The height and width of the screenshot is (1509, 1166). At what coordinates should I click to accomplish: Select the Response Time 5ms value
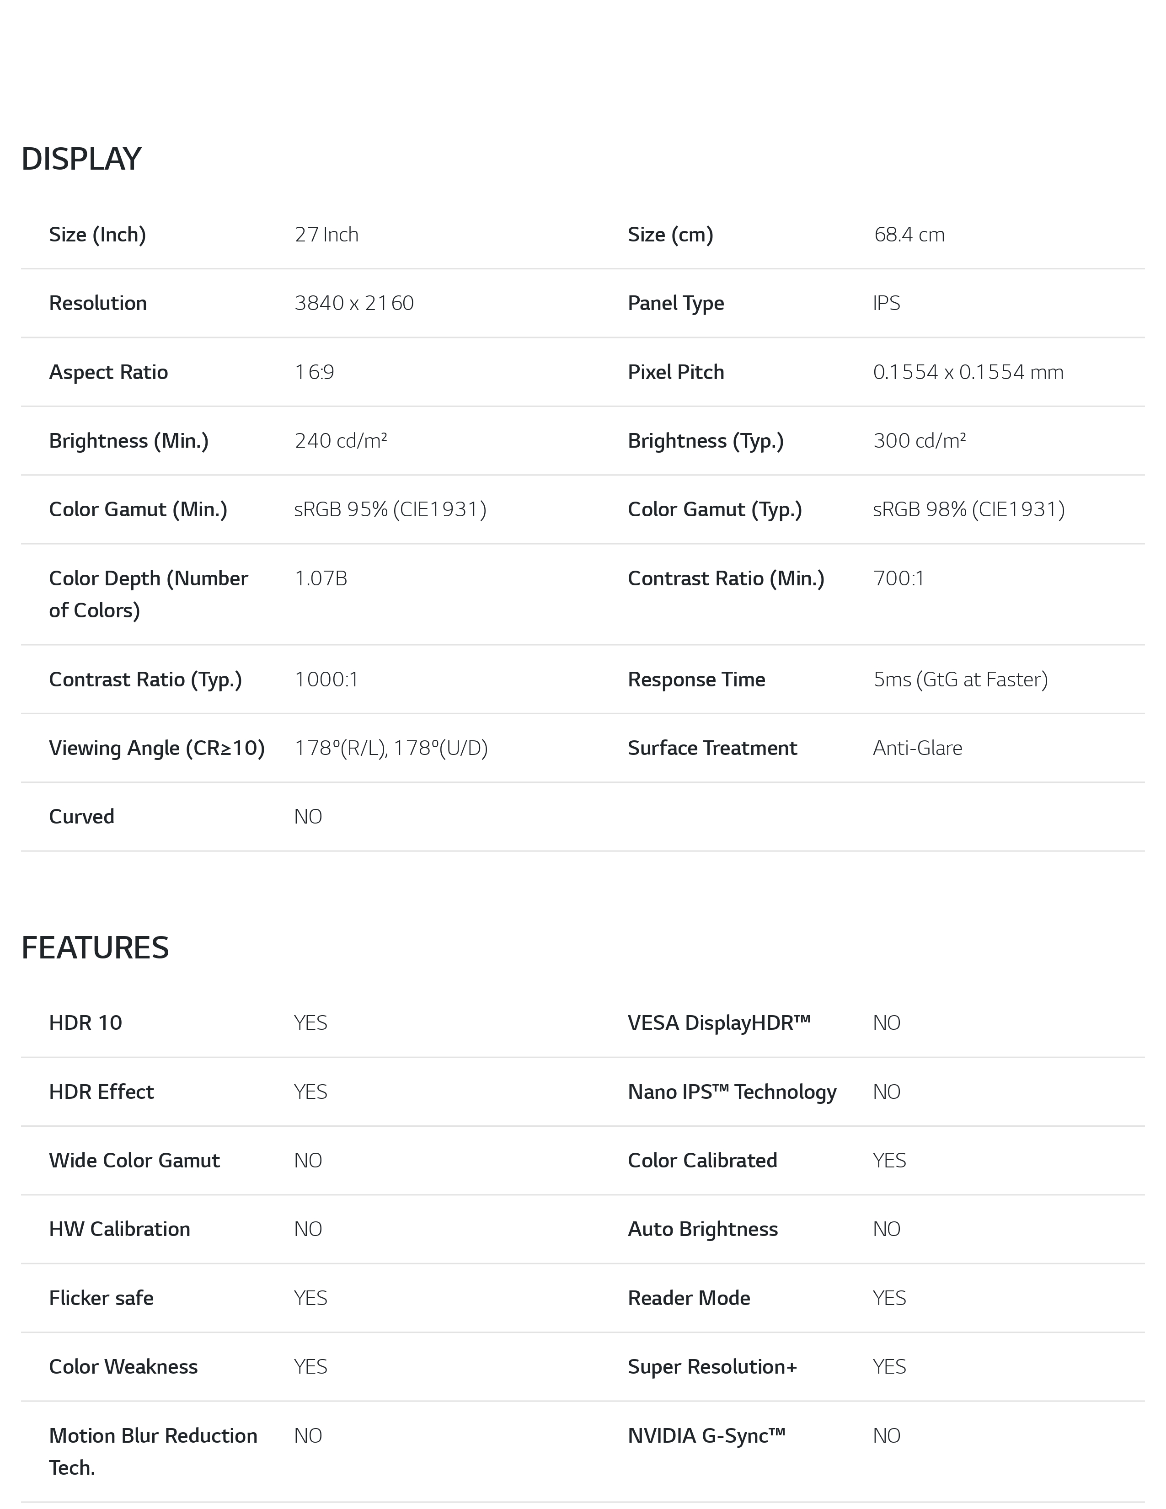pos(960,680)
